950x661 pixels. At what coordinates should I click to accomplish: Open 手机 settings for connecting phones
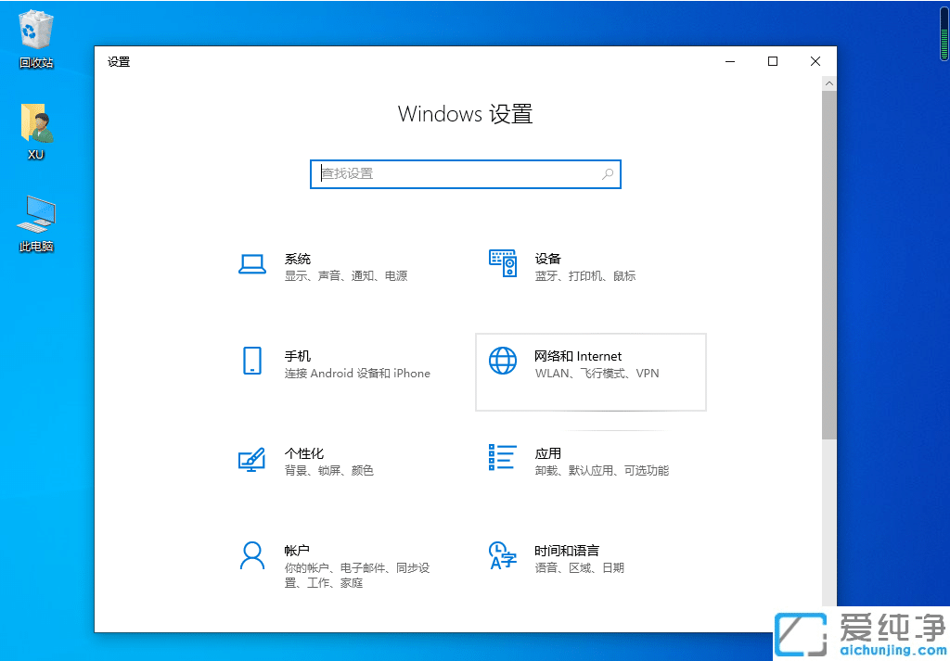tap(252, 362)
